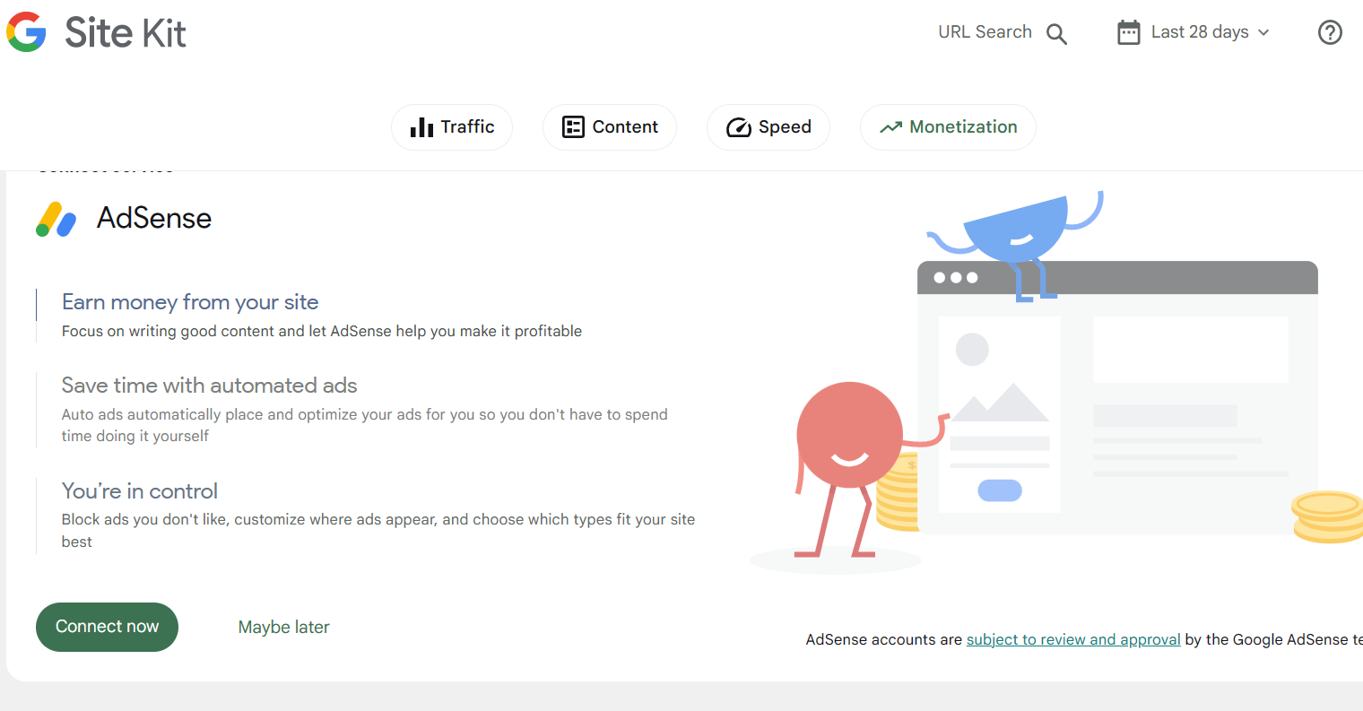Click the Google G logo
The height and width of the screenshot is (711, 1363).
tap(26, 32)
